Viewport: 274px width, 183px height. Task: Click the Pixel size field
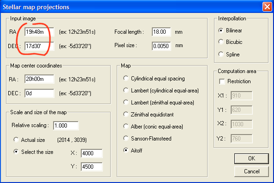point(161,46)
